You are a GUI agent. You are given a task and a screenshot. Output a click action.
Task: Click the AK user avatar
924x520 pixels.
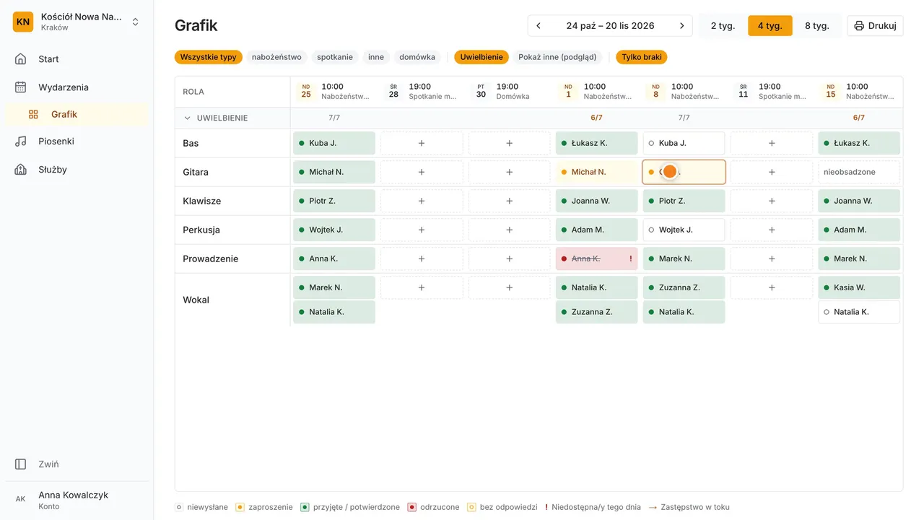tap(21, 499)
